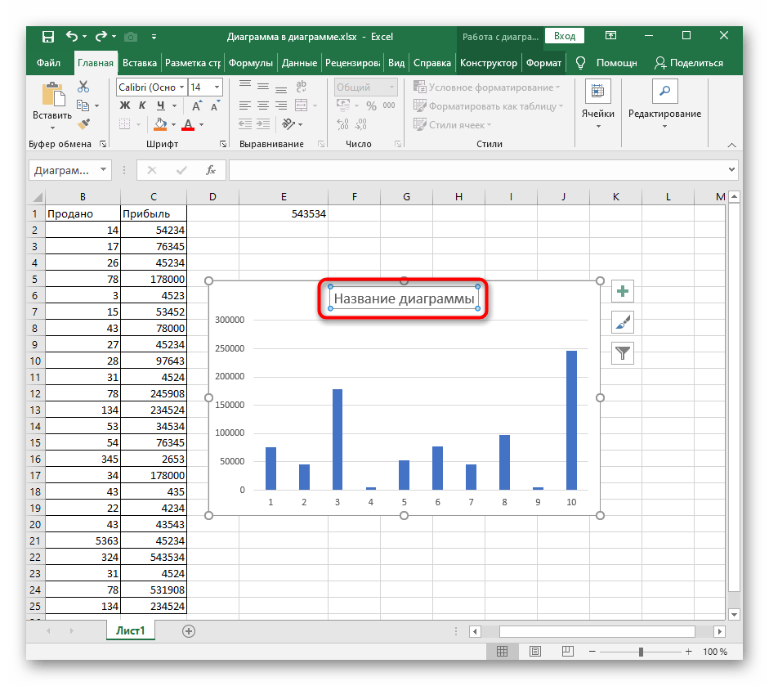Open the Calibri font name dropdown
Image resolution: width=769 pixels, height=686 pixels.
pos(181,87)
